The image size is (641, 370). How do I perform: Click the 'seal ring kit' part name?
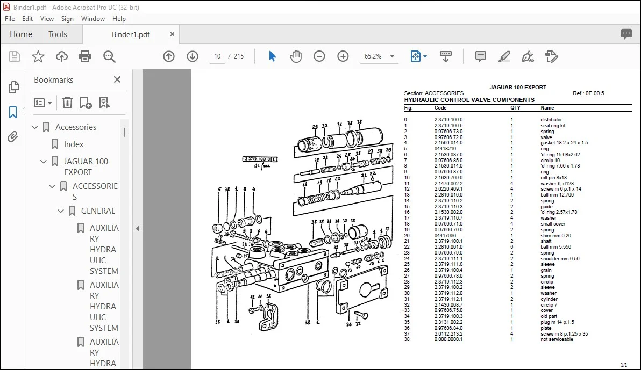pos(553,125)
